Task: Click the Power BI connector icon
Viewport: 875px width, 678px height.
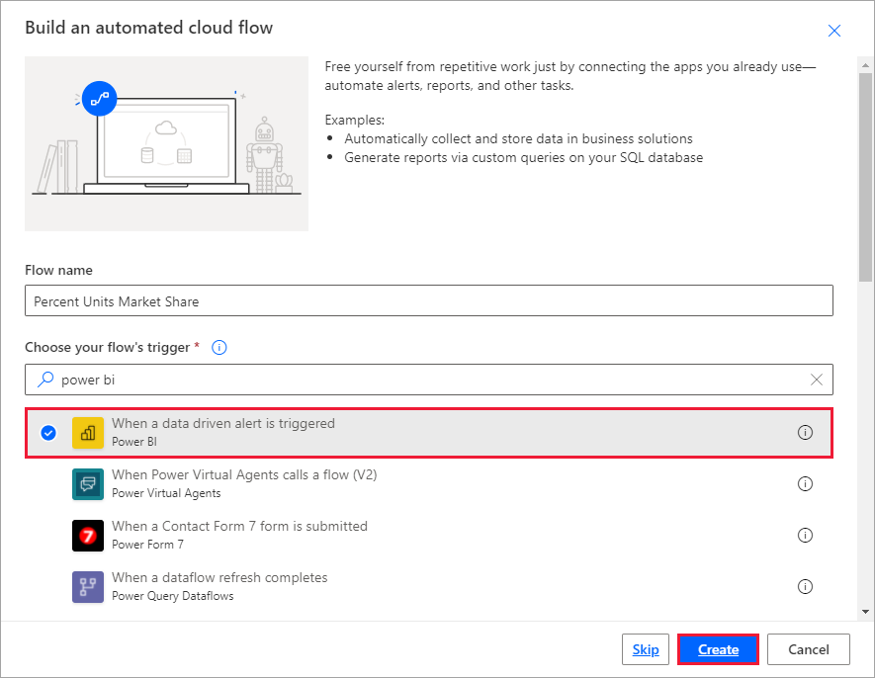Action: click(x=87, y=432)
